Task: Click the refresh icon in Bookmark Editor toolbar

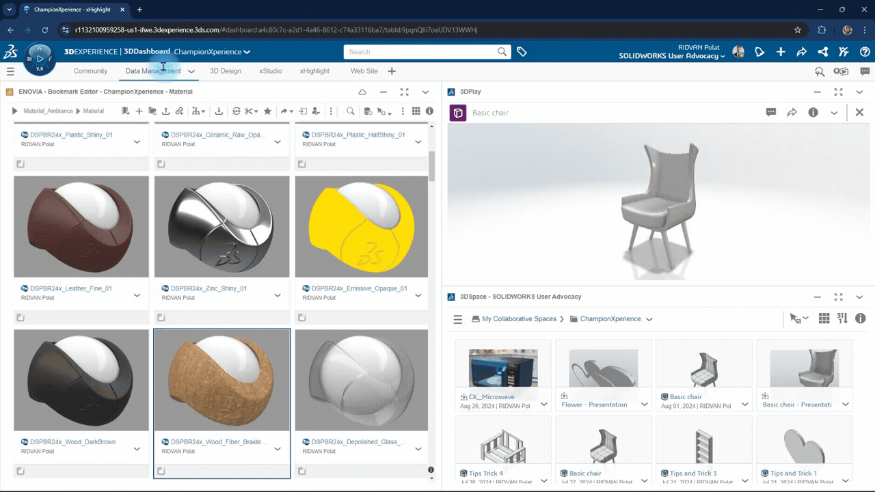Action: [x=237, y=111]
